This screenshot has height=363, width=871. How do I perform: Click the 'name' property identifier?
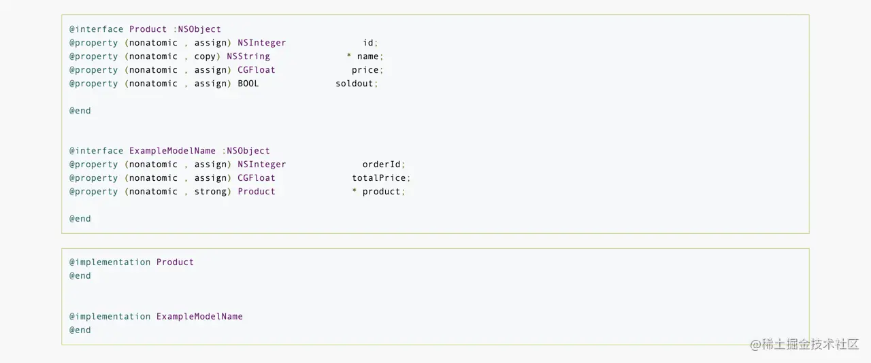click(368, 56)
